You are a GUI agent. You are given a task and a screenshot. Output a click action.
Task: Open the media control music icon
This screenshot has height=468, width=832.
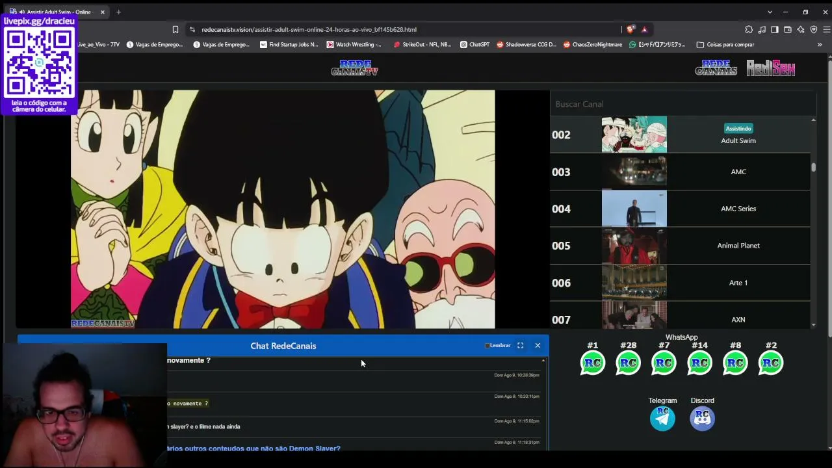[762, 29]
